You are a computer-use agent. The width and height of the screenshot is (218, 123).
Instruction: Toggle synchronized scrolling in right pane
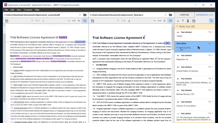171,21
